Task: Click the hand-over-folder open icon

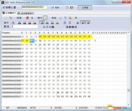Action: point(10,18)
